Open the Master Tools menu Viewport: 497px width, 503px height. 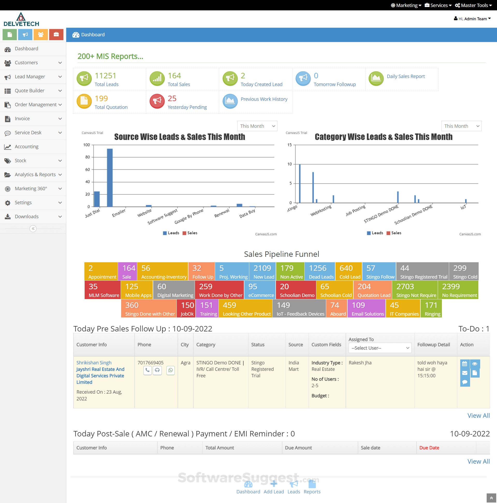pos(473,5)
